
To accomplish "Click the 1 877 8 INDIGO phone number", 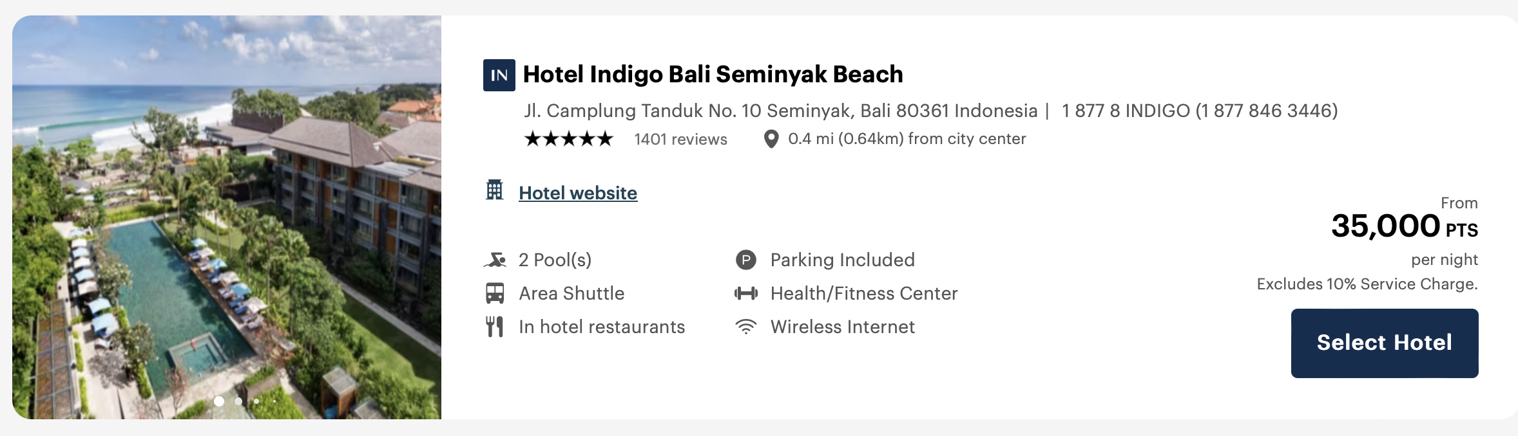I will point(1200,111).
